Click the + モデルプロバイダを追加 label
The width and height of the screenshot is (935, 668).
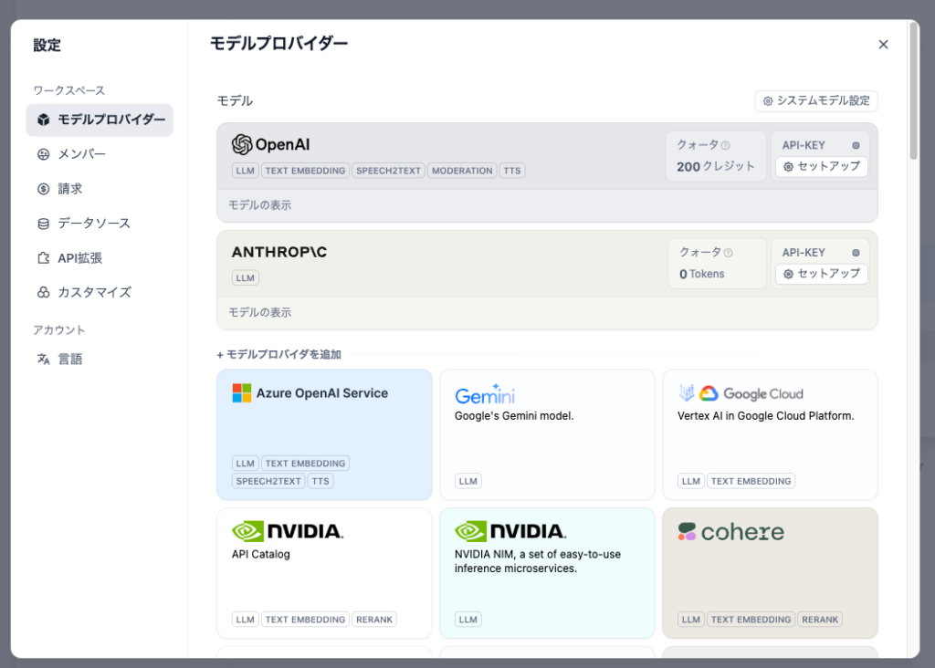pyautogui.click(x=278, y=355)
